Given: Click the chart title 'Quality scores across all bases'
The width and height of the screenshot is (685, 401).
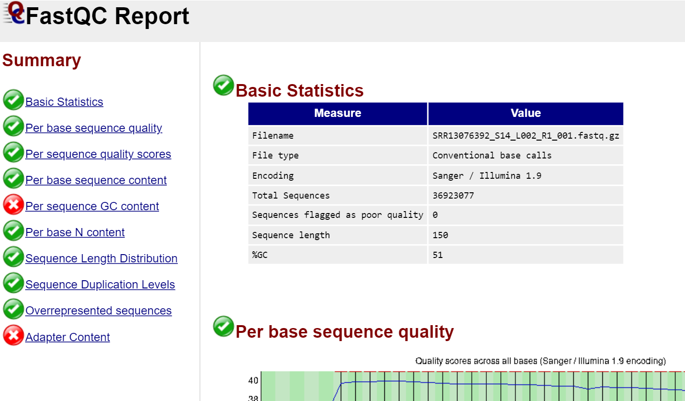Looking at the screenshot, I should click(540, 361).
